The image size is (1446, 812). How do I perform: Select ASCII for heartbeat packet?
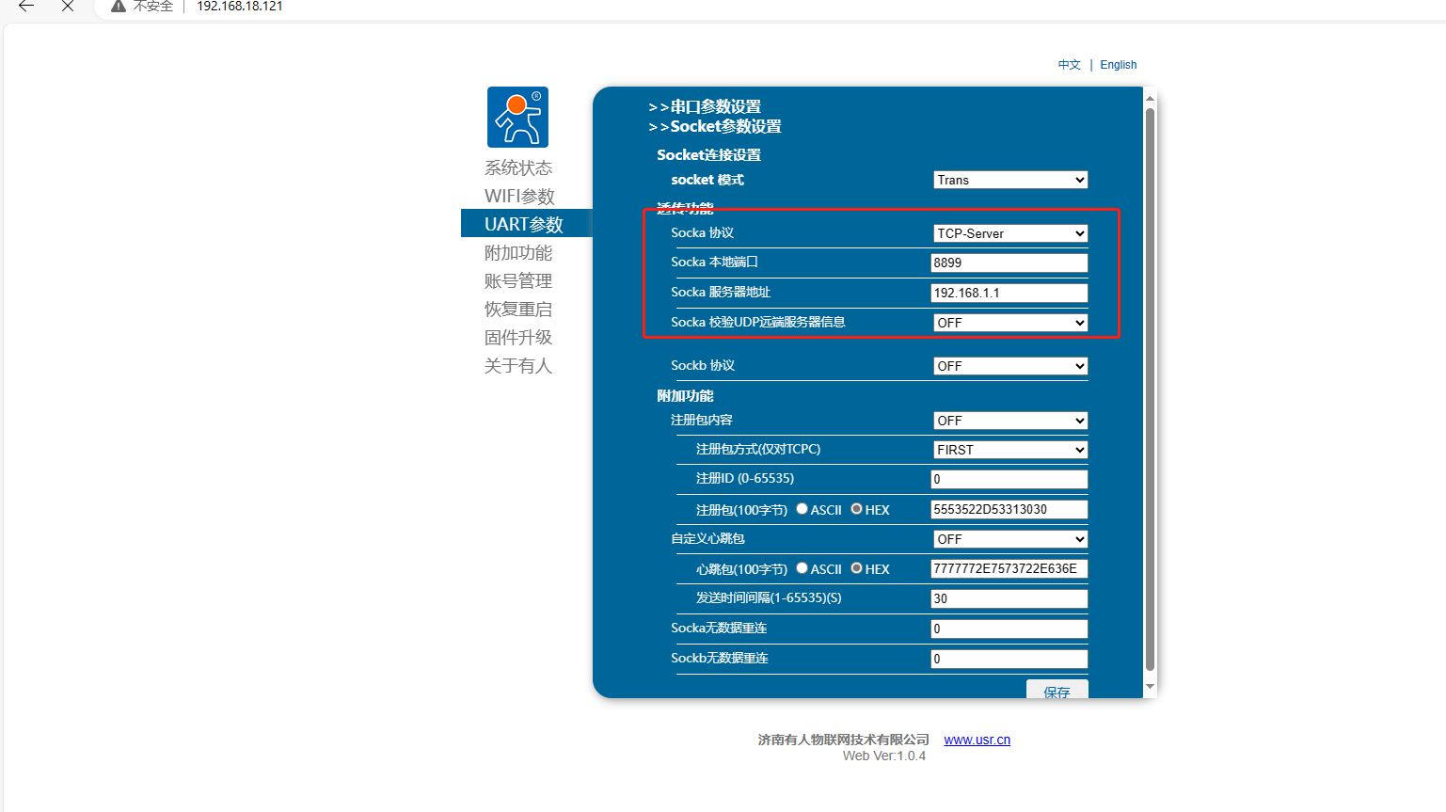802,568
